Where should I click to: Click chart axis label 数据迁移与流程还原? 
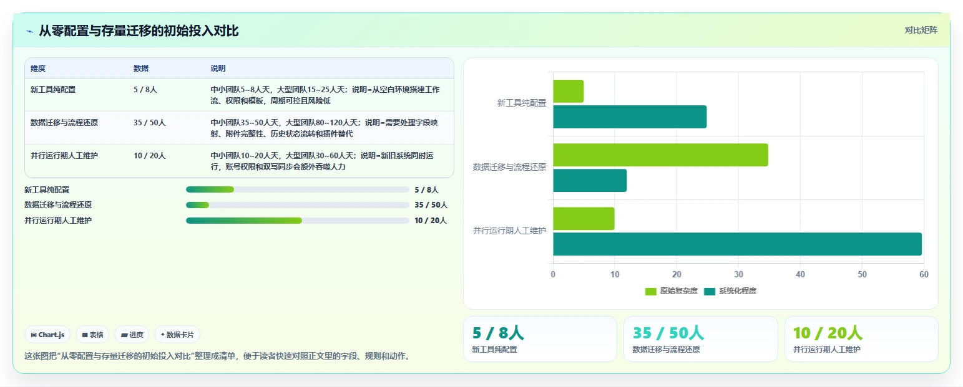coord(510,167)
